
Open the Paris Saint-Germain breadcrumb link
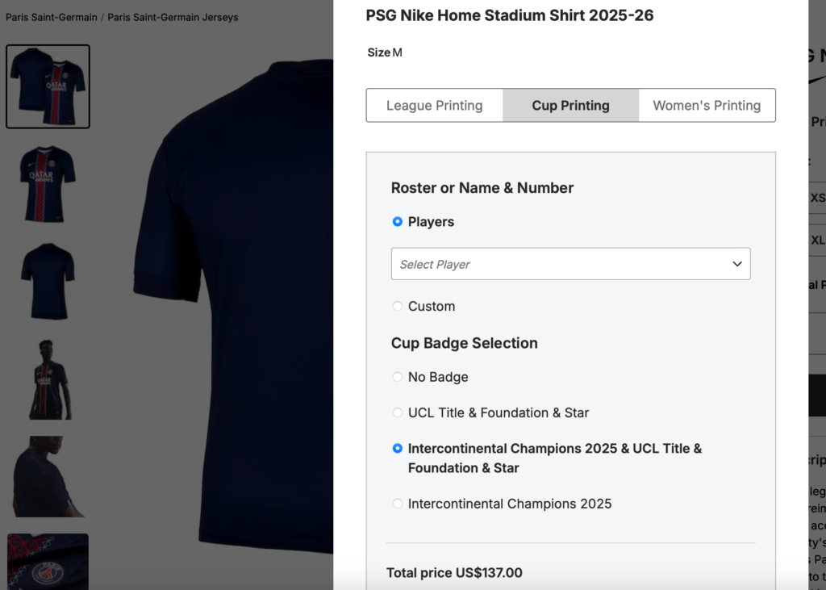(51, 17)
